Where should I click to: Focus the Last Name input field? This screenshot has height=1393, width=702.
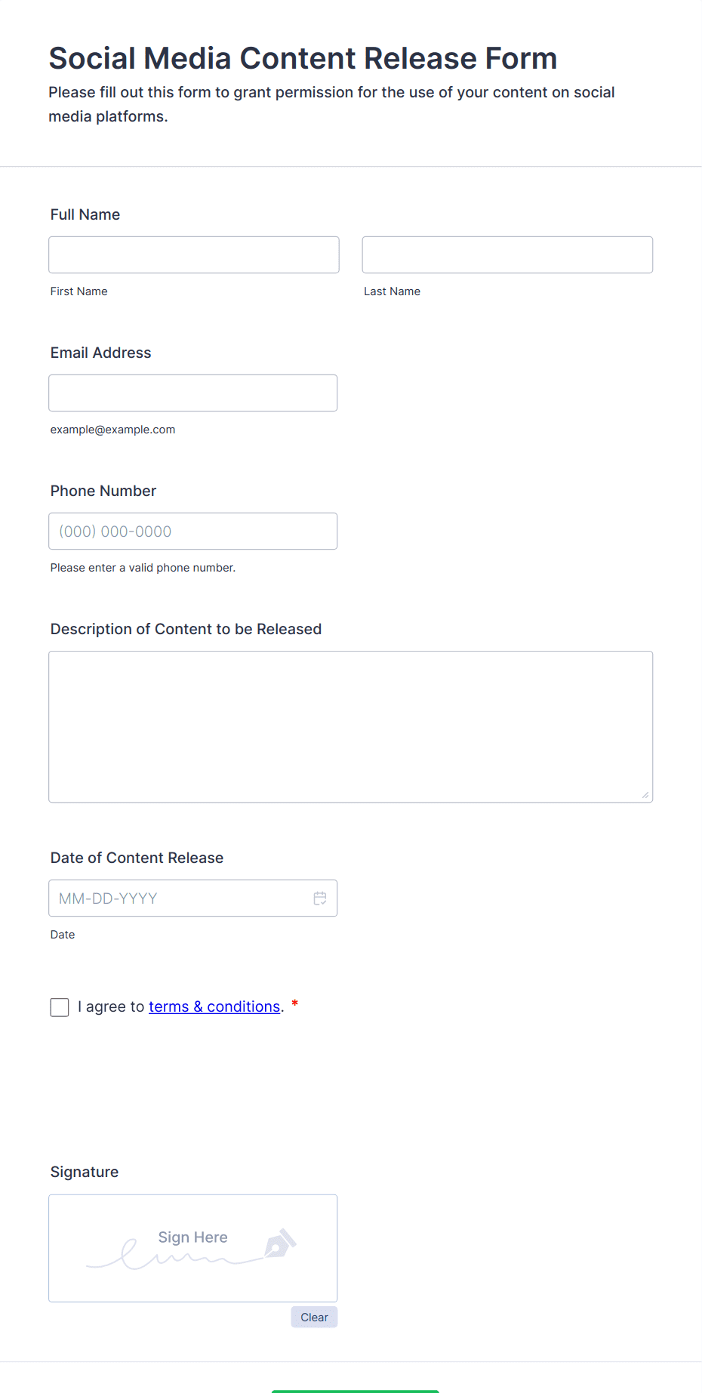(x=507, y=255)
